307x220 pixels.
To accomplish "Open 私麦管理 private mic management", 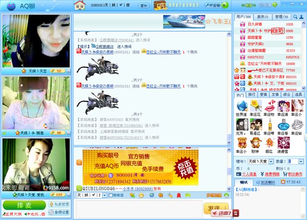I will coord(59,204).
